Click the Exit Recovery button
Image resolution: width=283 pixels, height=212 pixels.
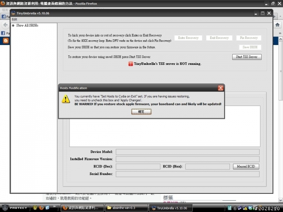point(219,38)
